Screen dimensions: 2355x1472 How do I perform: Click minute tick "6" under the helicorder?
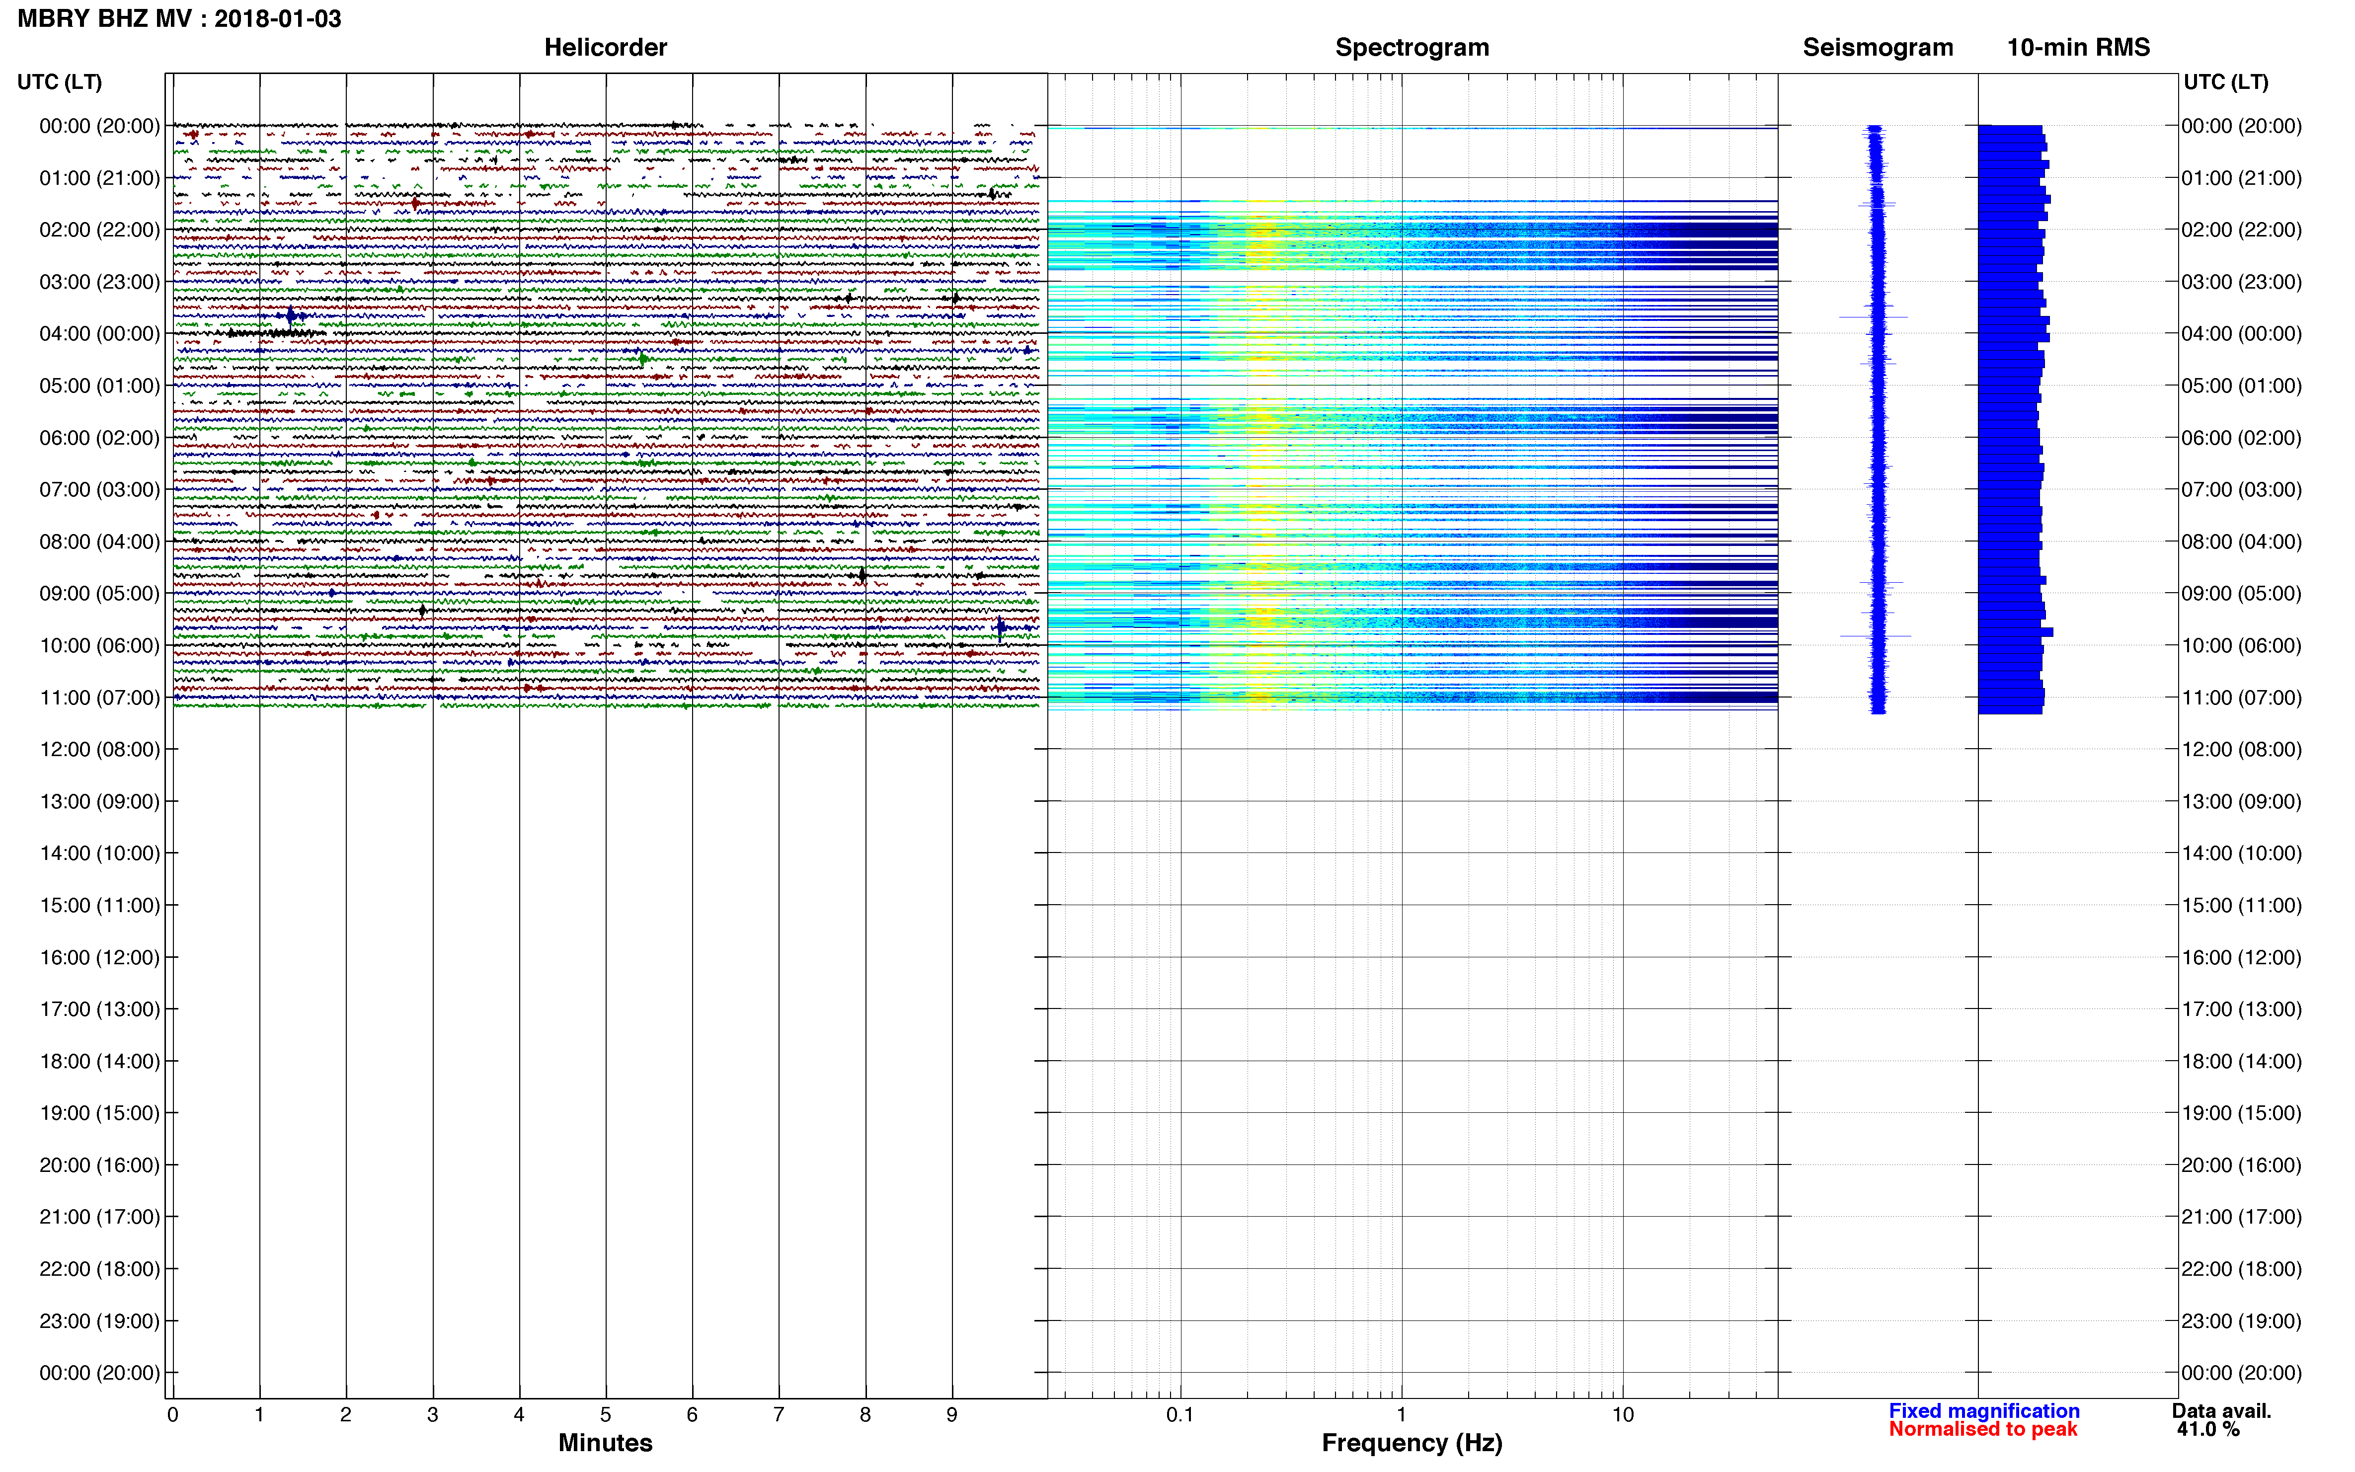(692, 1414)
